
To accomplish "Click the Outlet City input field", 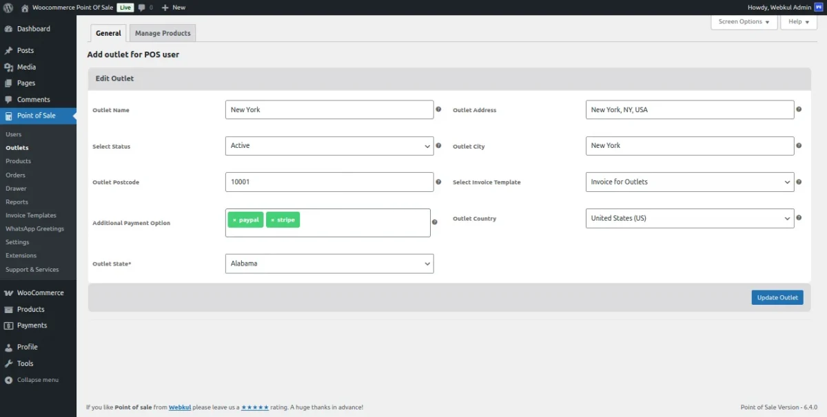I will coord(689,146).
